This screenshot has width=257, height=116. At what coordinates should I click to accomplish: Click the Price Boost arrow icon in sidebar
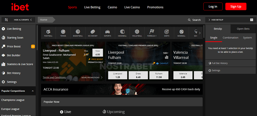(3, 46)
